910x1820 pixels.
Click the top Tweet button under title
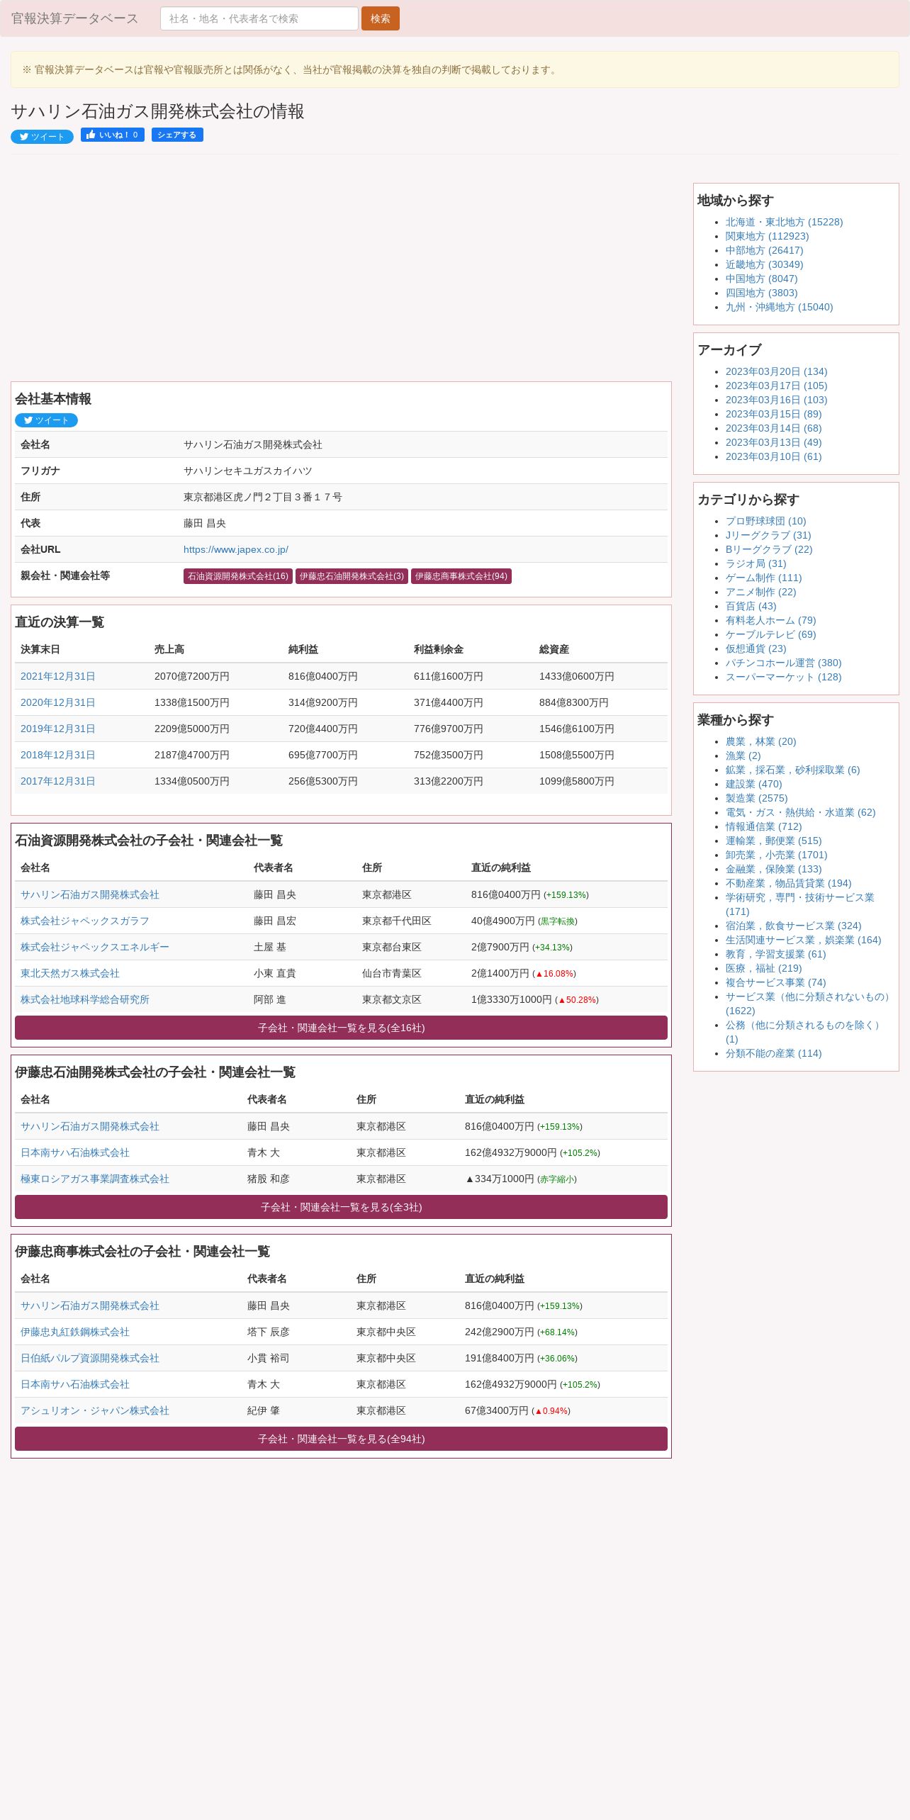42,137
